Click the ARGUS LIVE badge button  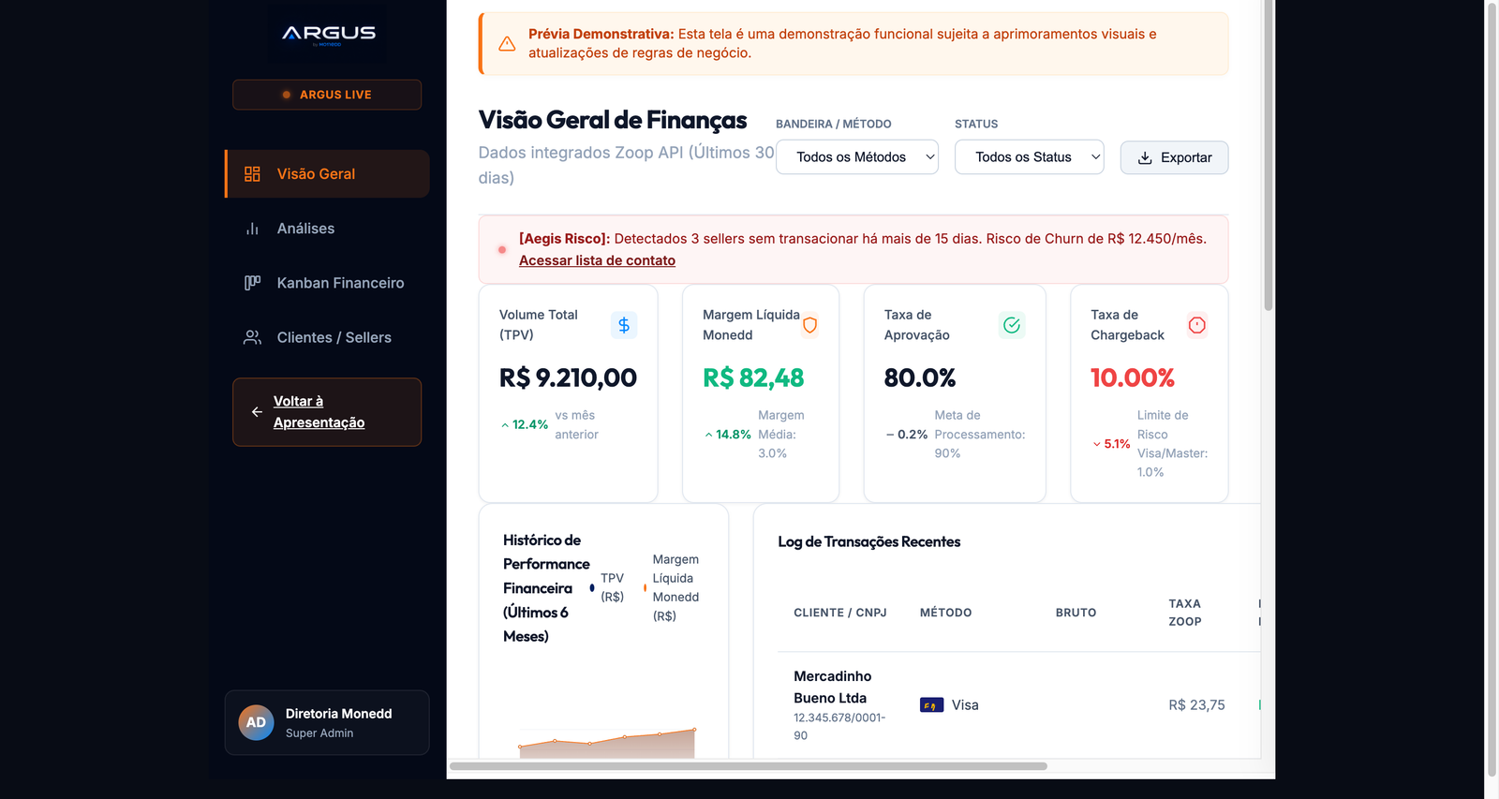327,95
